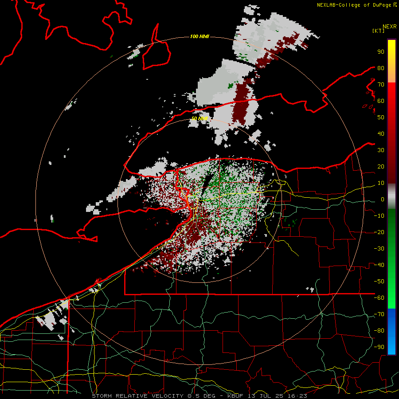Click the -50 value on the color scale
The image size is (399, 399).
379,281
